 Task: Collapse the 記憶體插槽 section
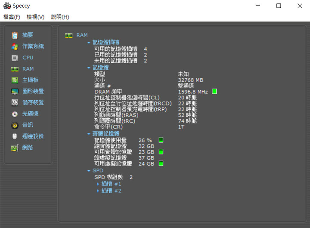click(89, 43)
